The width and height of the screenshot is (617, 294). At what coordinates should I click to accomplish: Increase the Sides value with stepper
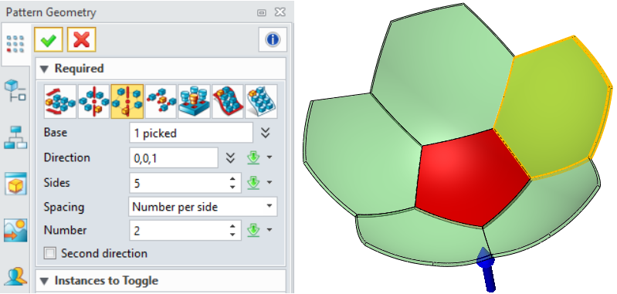(232, 179)
